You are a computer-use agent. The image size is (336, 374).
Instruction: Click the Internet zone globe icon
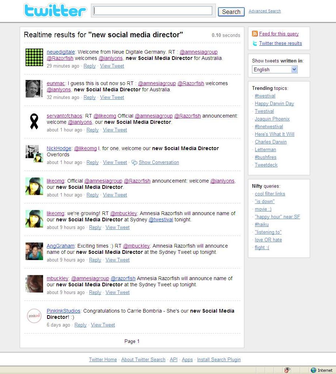pyautogui.click(x=314, y=370)
